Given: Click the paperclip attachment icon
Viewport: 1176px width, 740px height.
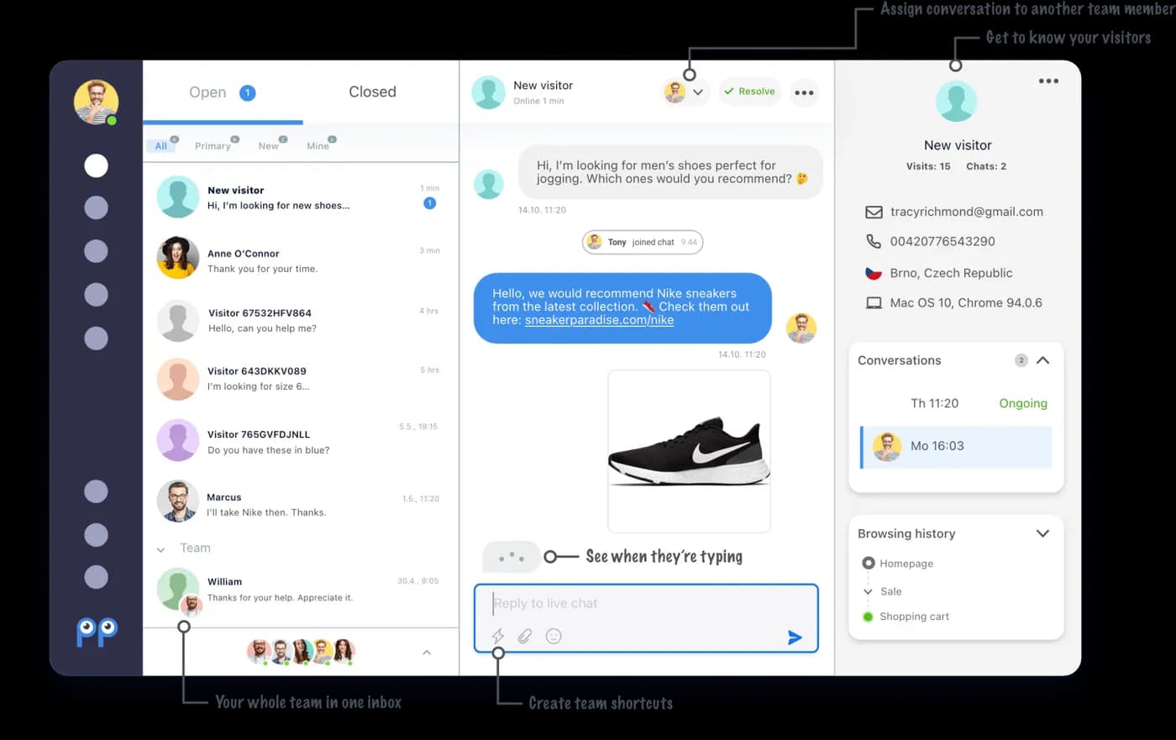Looking at the screenshot, I should click(525, 636).
